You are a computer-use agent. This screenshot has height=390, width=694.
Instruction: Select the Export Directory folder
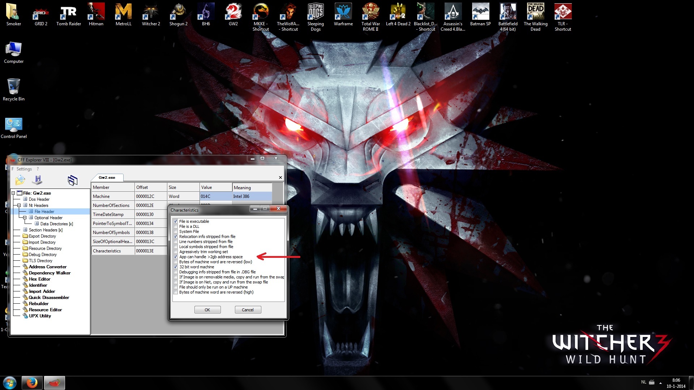42,236
